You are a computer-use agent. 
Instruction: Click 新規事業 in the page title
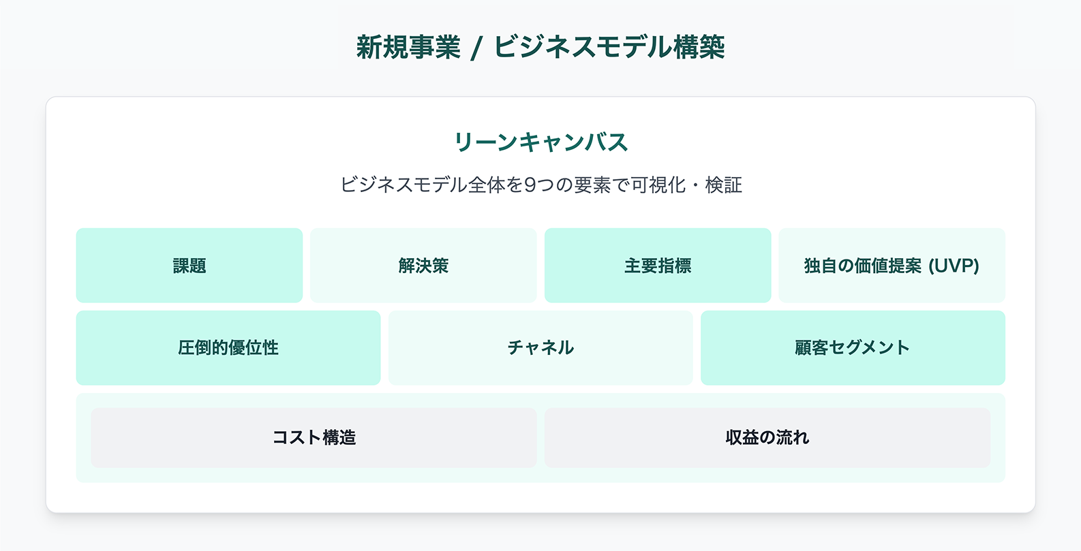[408, 48]
